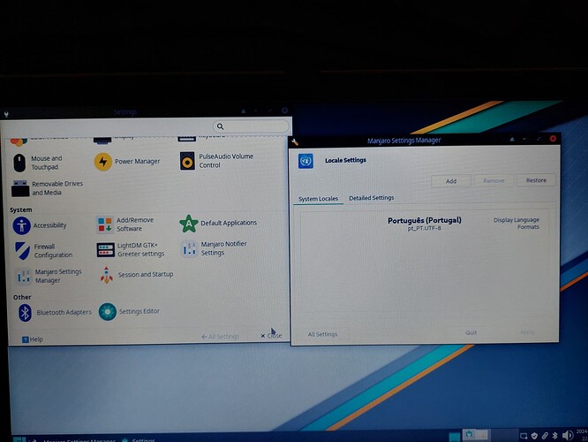
Task: Click the display tray icon
Action: point(524,436)
